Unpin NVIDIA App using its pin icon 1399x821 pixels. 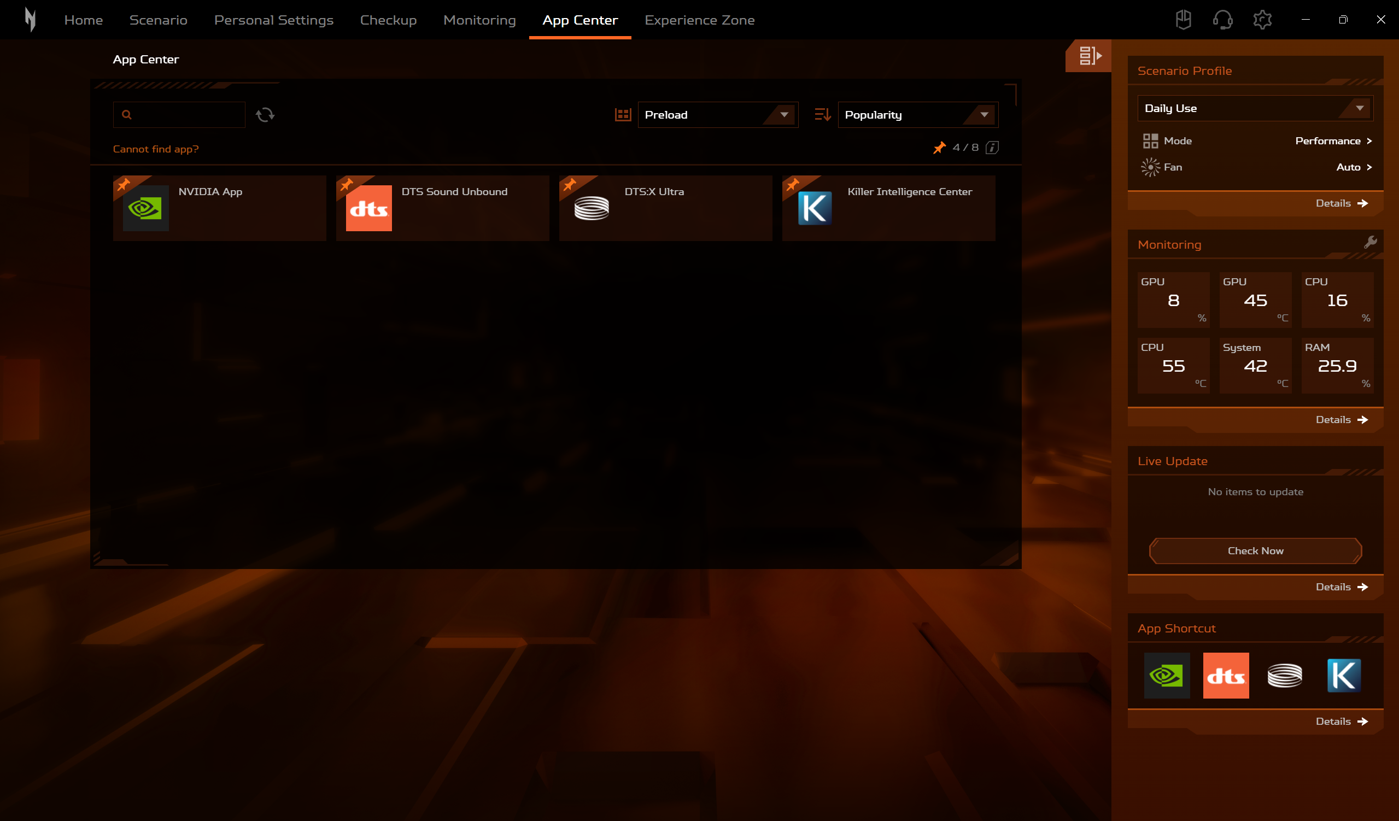coord(123,184)
